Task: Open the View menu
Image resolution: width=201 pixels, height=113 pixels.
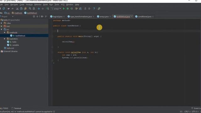Action: [6, 5]
